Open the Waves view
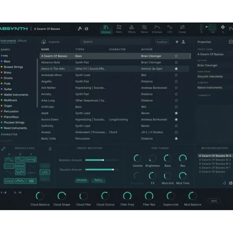Image resolution: width=233 pixels, height=233 pixels. click(x=144, y=29)
